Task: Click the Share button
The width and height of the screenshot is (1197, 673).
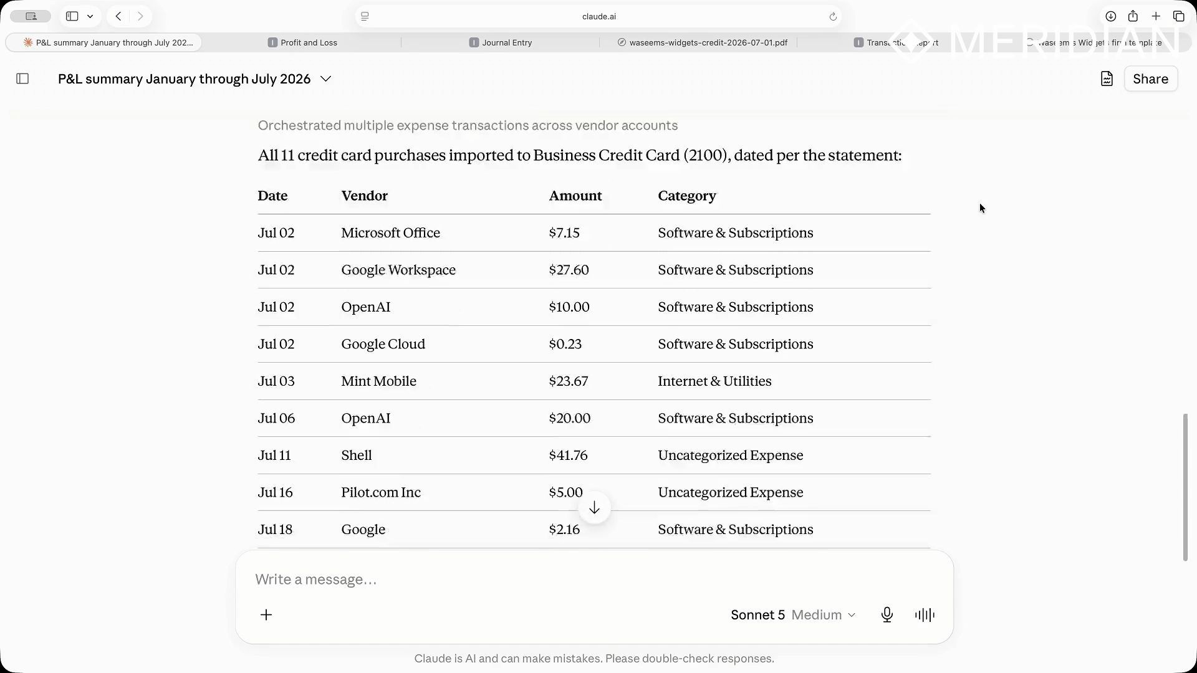Action: pos(1150,79)
